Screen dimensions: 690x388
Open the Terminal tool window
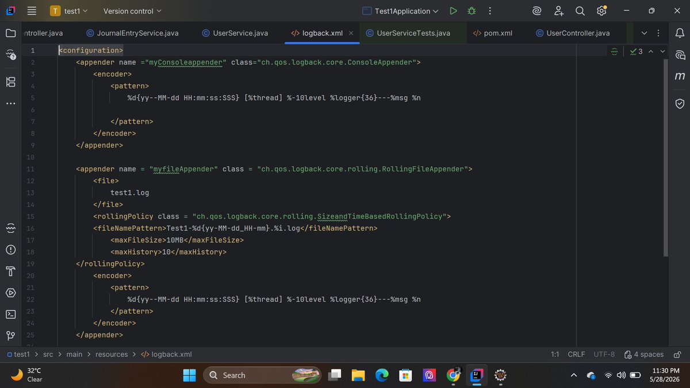coord(10,314)
